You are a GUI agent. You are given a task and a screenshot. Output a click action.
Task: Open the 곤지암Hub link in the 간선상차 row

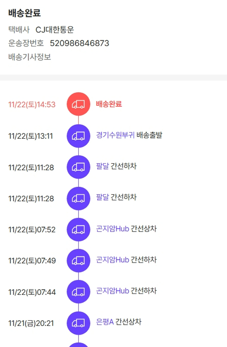click(113, 229)
